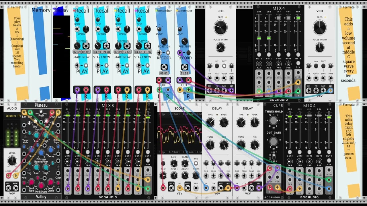Click the SPEED knob on Recall showing 02.69
This screenshot has height=206, width=367.
click(x=86, y=29)
